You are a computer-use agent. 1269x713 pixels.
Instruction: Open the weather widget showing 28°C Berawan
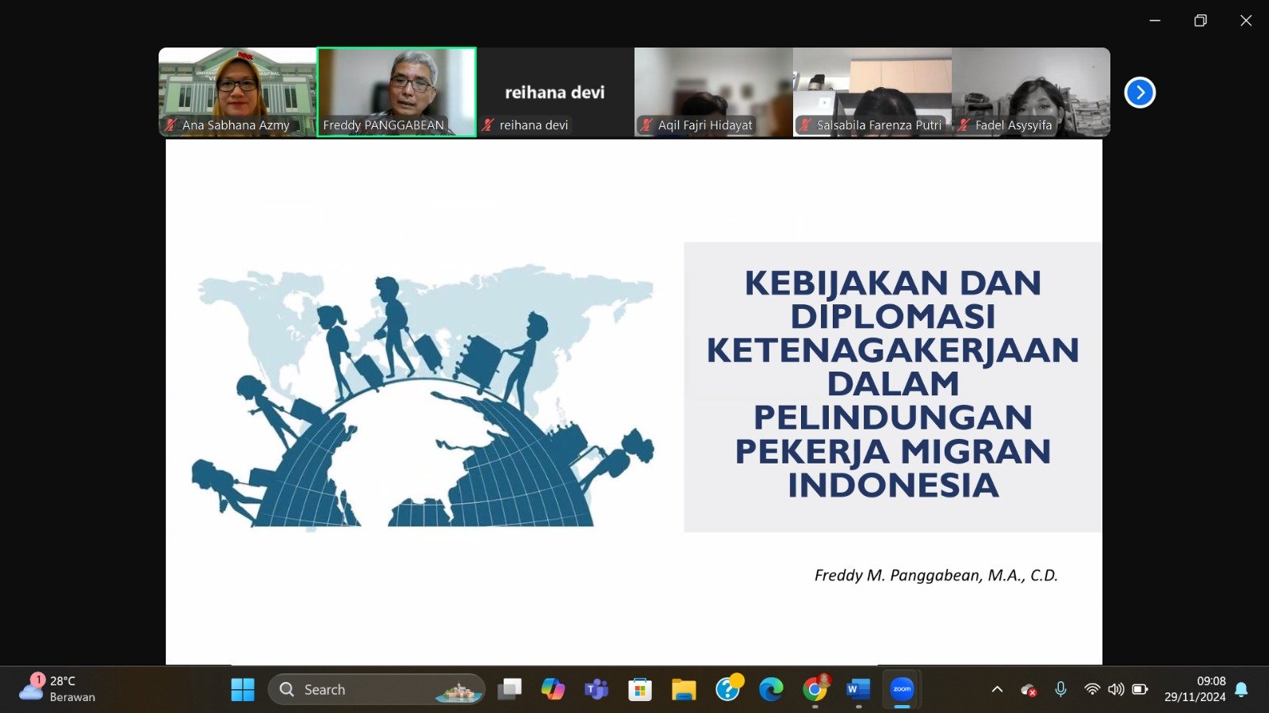pos(57,688)
